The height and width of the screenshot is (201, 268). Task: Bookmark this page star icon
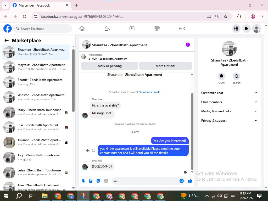coord(226,16)
